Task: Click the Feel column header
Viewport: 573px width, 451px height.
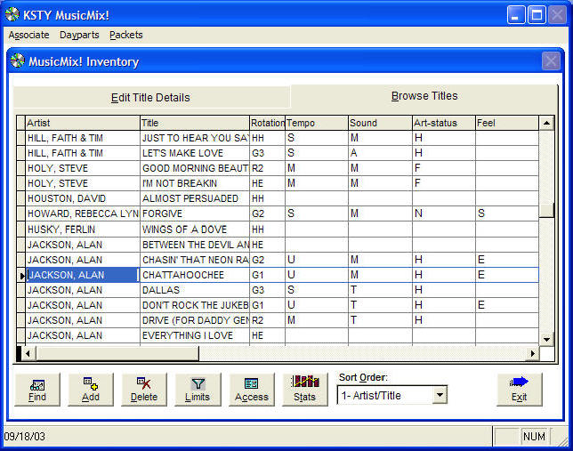Action: pyautogui.click(x=507, y=123)
